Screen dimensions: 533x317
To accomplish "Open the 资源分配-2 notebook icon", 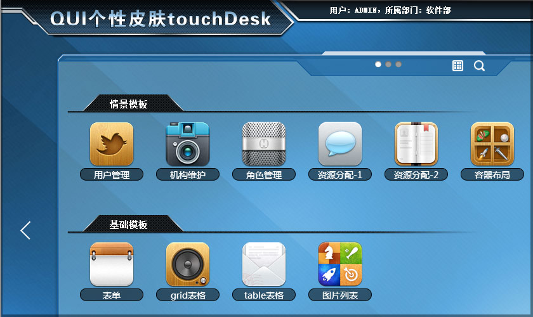I will (x=416, y=144).
